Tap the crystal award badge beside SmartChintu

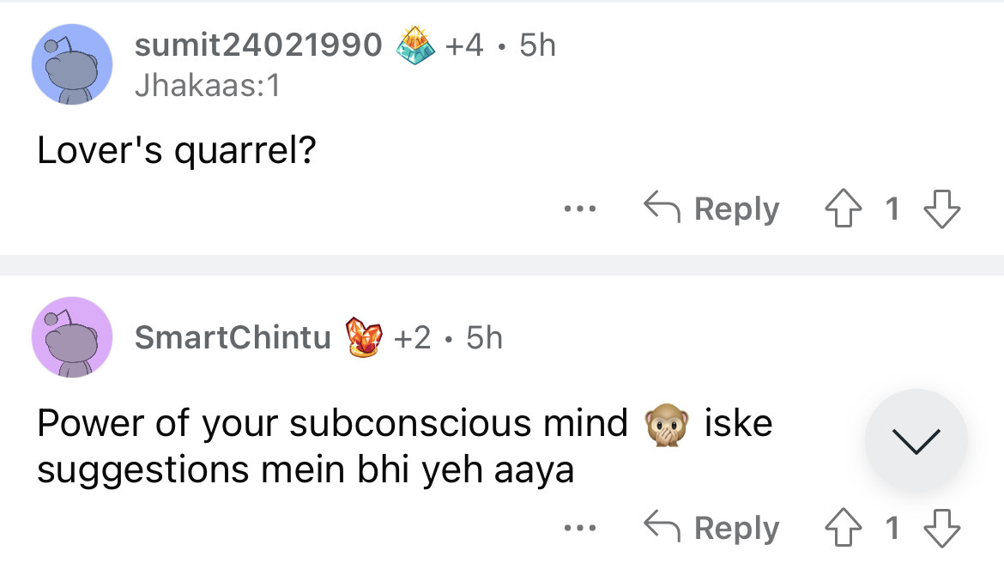pos(362,337)
